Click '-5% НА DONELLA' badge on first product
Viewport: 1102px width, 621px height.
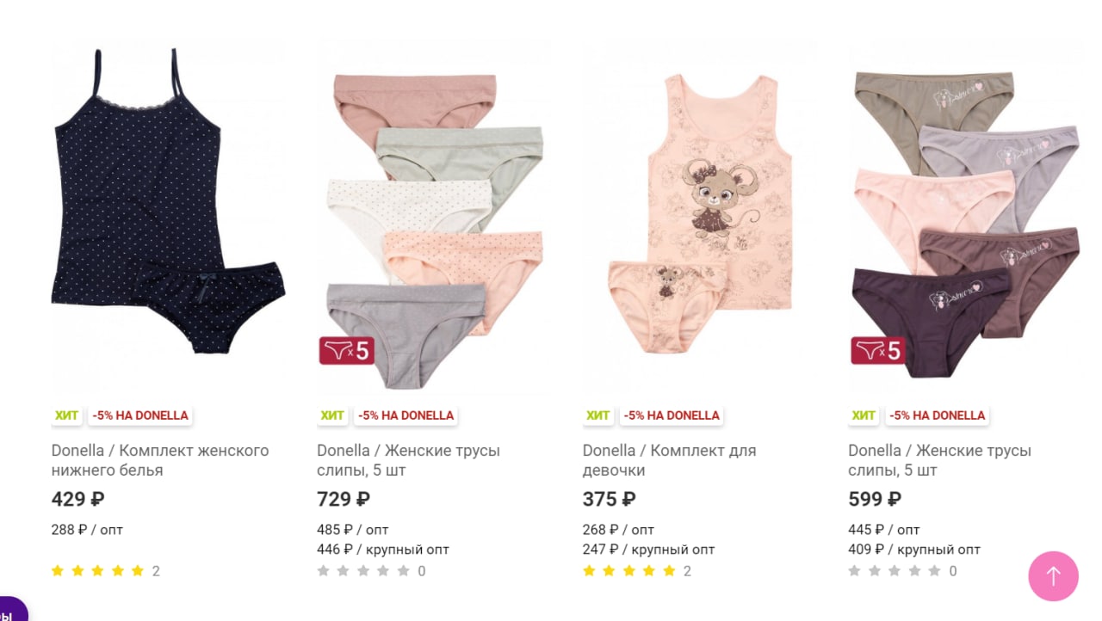click(140, 415)
